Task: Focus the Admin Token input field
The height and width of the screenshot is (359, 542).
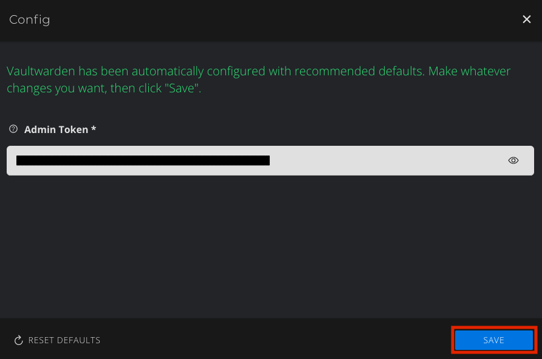Action: (365, 160)
